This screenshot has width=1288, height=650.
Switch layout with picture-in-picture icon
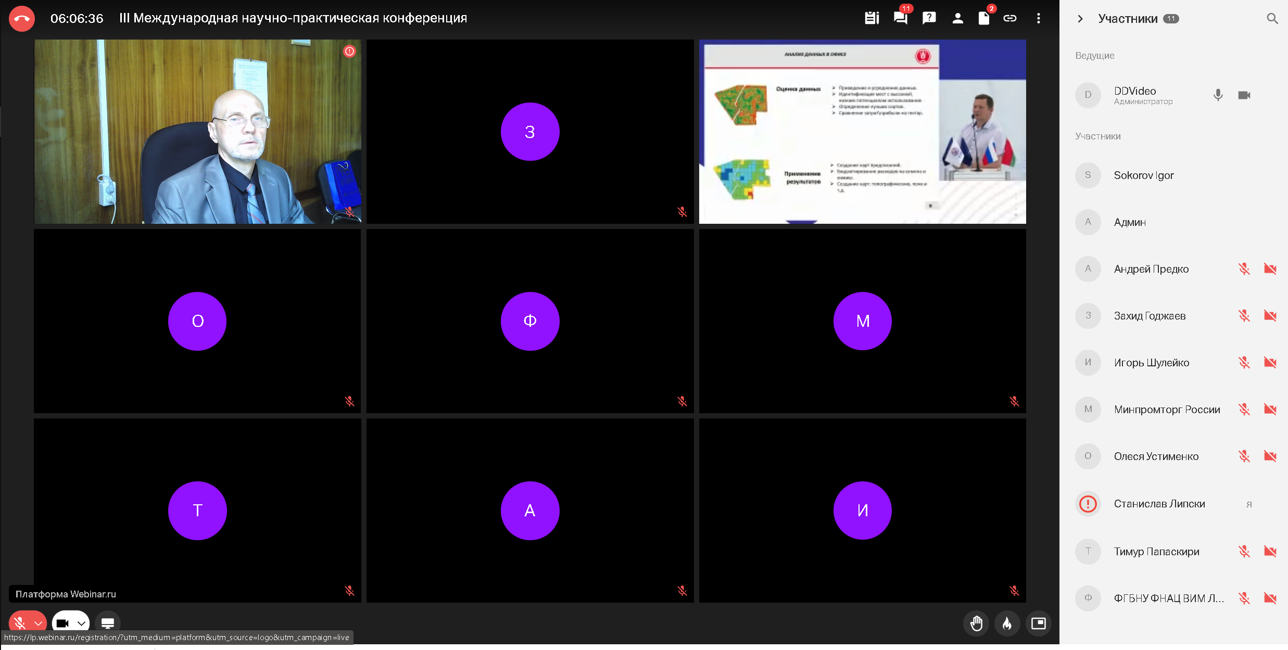click(1039, 623)
